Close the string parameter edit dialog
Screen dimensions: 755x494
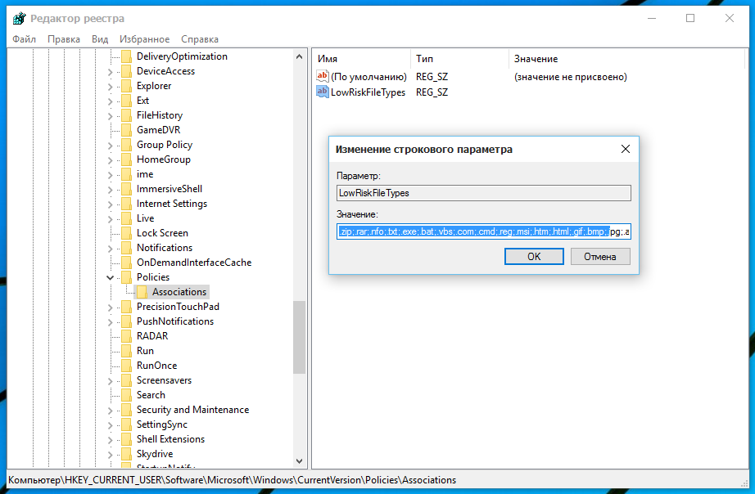625,149
